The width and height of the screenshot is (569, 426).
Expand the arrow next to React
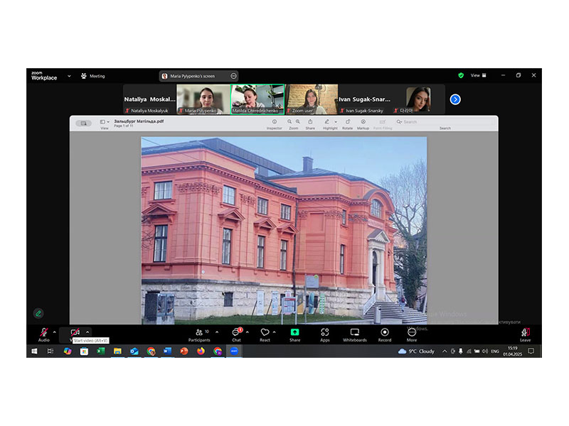pos(275,332)
